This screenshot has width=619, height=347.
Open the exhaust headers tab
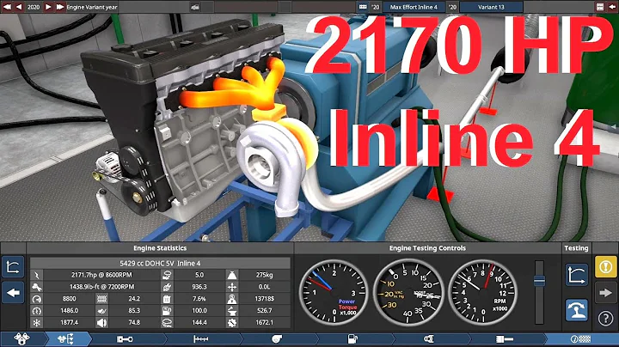(429, 339)
